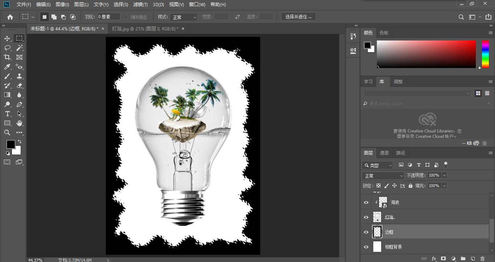Select the Crop tool

(7, 57)
